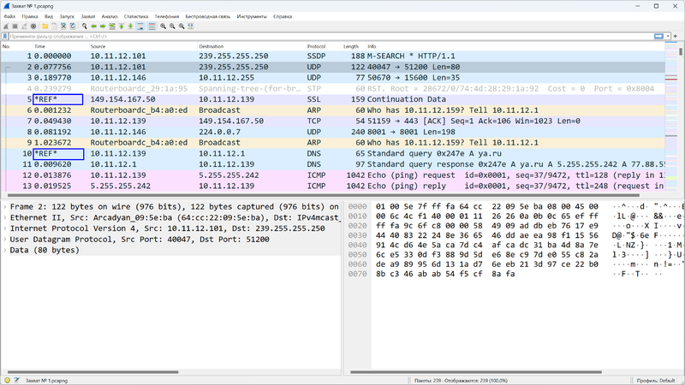Apply display filter arrow button
Viewport: 685px width, 385px height.
click(x=658, y=36)
